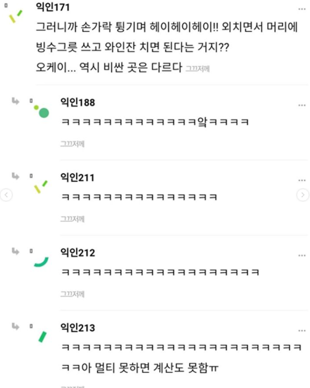Click the username 익인213
Viewport: 310px width, 388px height.
78,328
